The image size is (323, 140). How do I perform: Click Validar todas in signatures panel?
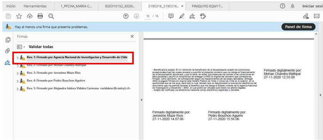(x=41, y=47)
